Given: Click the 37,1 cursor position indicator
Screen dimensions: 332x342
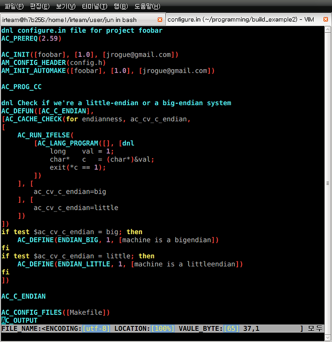Looking at the screenshot, I should [x=251, y=329].
